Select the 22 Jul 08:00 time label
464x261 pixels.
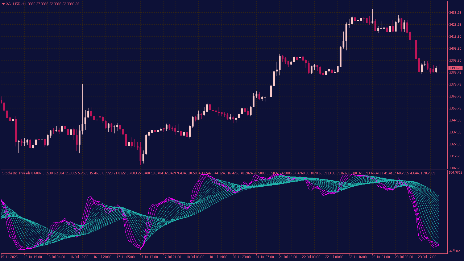(334, 257)
